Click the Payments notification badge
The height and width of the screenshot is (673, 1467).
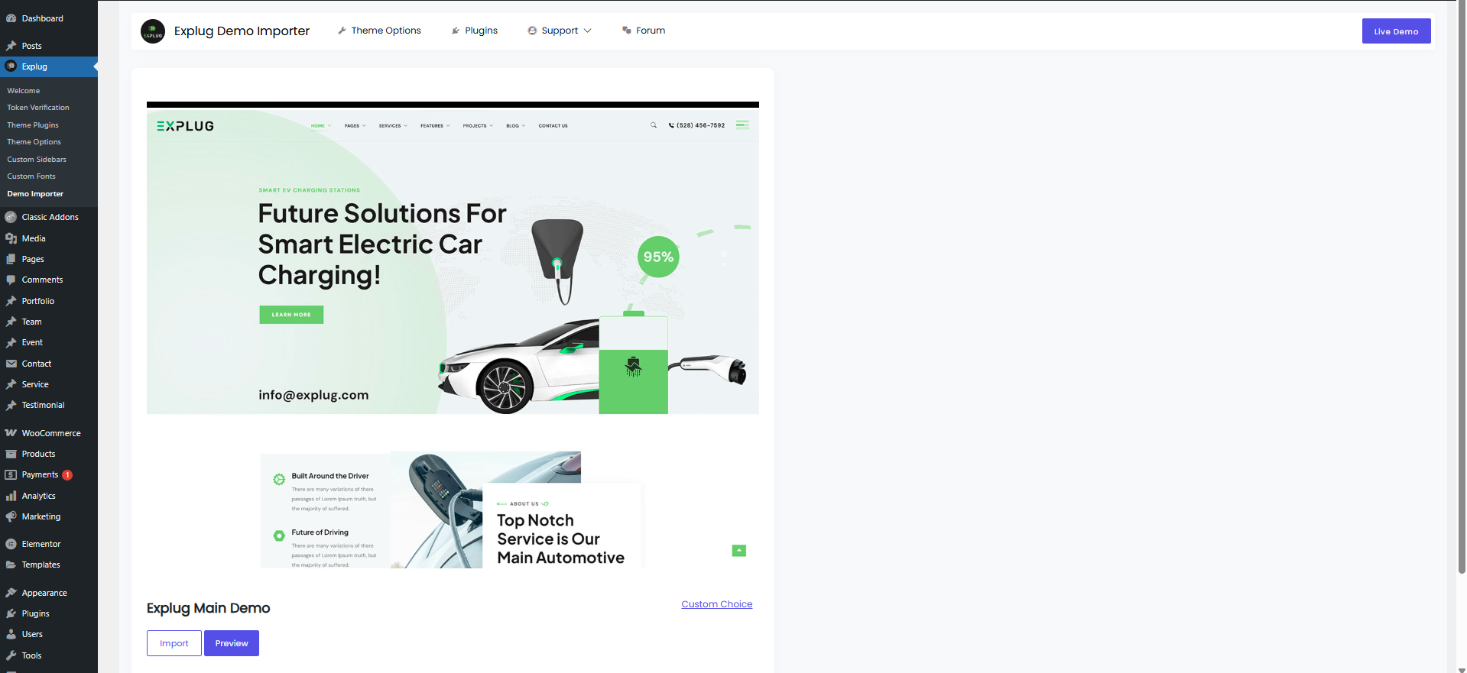(x=67, y=475)
